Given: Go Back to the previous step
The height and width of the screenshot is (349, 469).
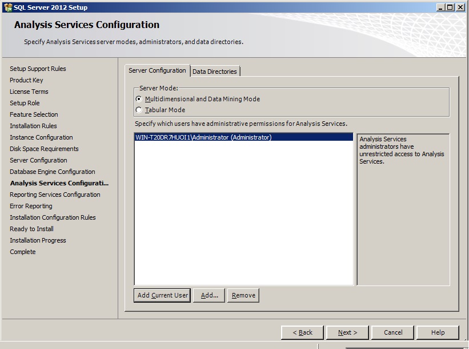Looking at the screenshot, I should pos(302,332).
